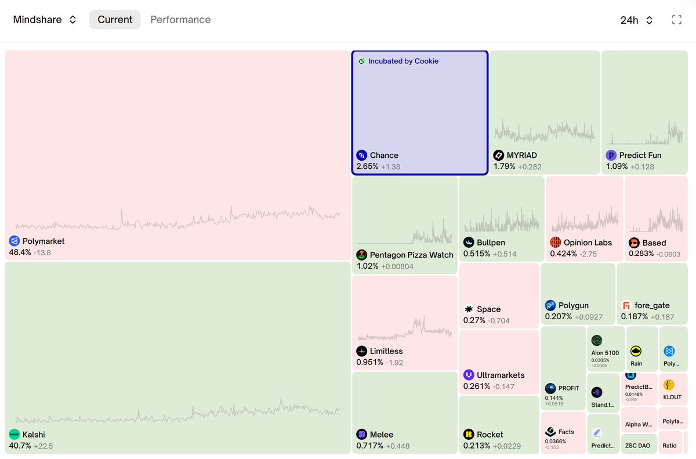Image resolution: width=696 pixels, height=459 pixels.
Task: Click the 0.515% Bullpen value
Action: [477, 254]
